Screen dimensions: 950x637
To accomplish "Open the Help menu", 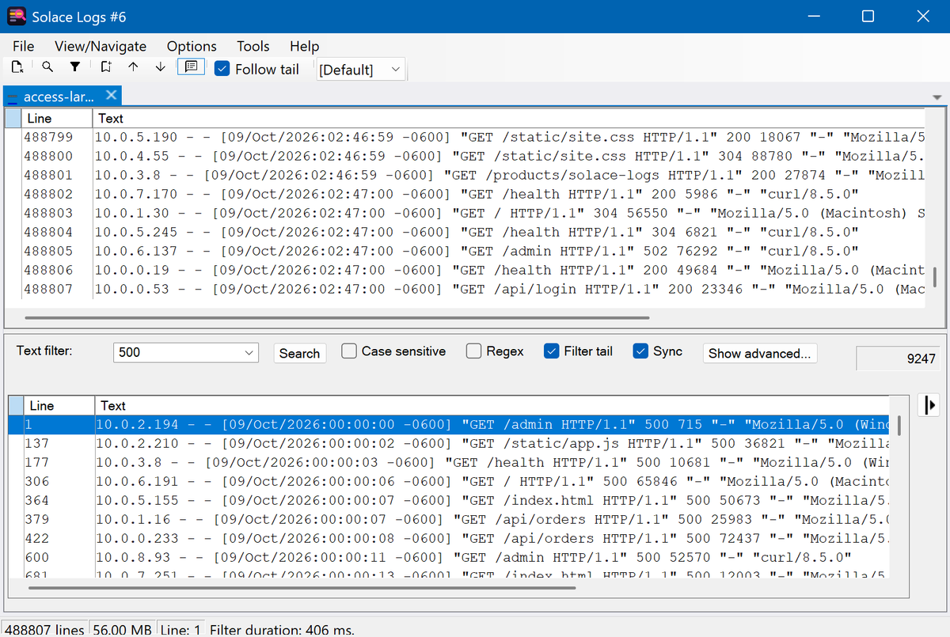I will (x=304, y=46).
